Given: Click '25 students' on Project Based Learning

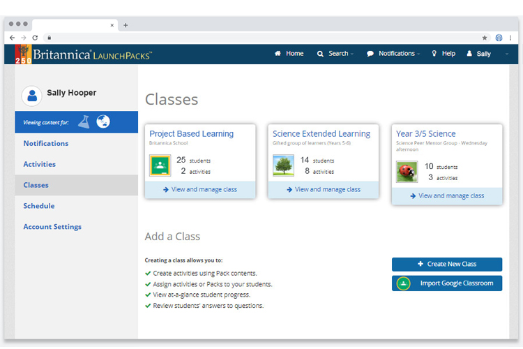Looking at the screenshot, I should [193, 161].
